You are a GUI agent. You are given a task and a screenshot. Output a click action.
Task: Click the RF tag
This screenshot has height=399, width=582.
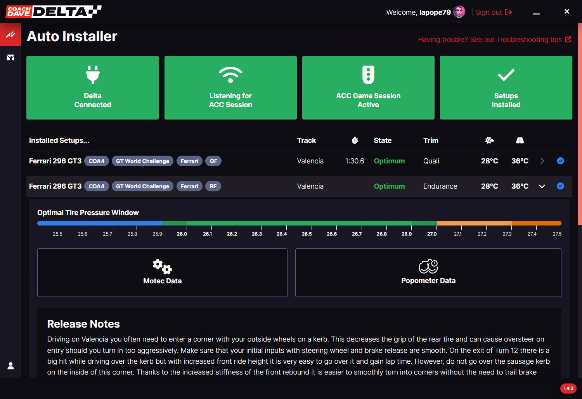coord(213,186)
